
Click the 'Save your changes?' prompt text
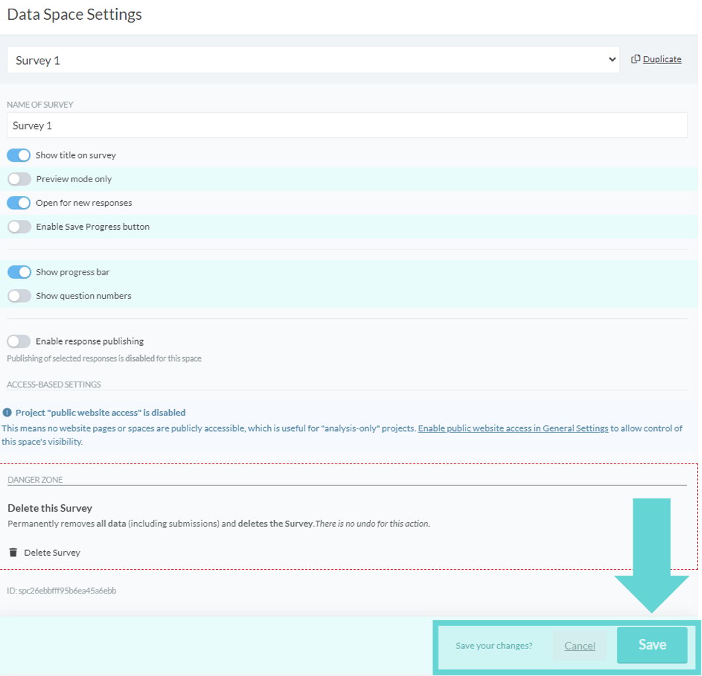coord(494,646)
